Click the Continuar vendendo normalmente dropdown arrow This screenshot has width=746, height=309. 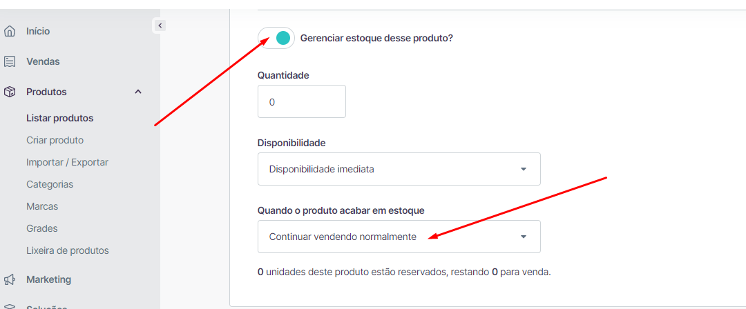(x=524, y=237)
